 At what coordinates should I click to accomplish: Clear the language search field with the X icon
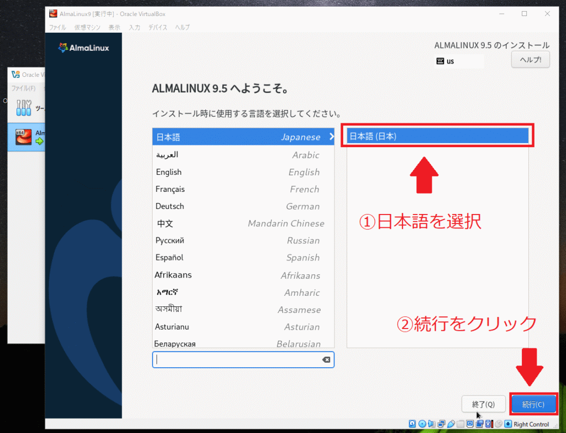326,359
